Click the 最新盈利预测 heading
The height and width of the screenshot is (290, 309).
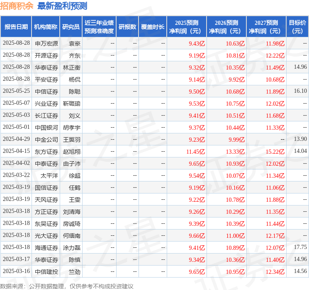[x=62, y=6]
